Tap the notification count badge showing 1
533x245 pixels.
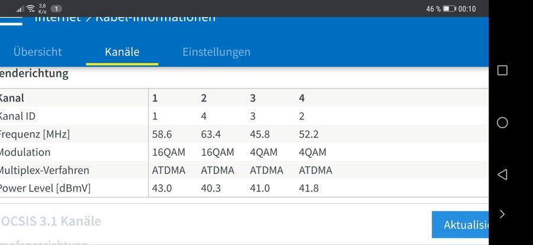point(56,9)
